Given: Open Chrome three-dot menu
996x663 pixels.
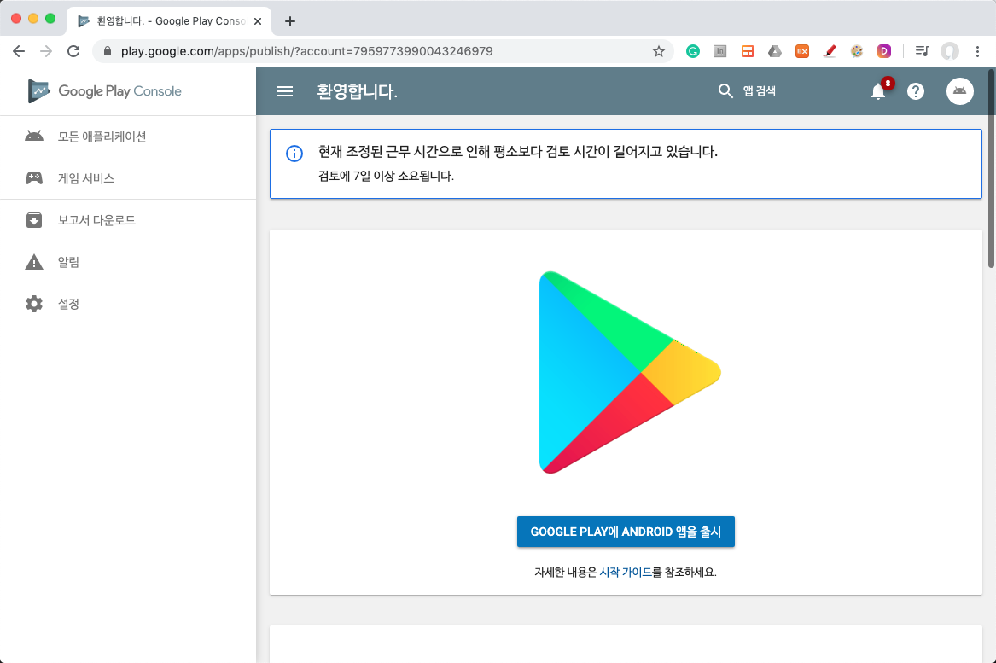Looking at the screenshot, I should [x=977, y=51].
